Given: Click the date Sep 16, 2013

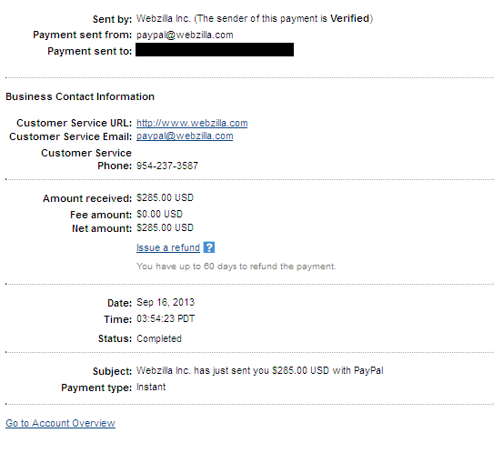Looking at the screenshot, I should coord(166,302).
